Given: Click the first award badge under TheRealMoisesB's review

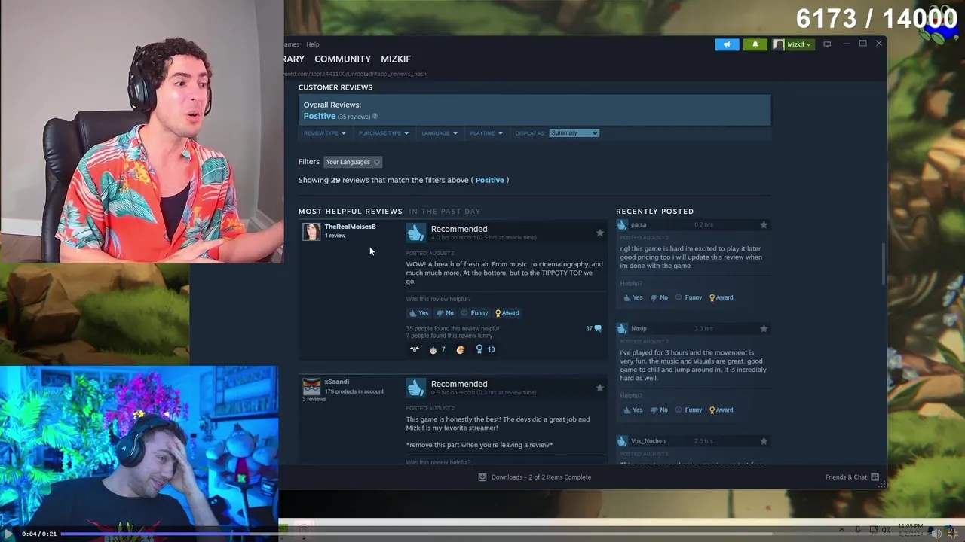Looking at the screenshot, I should point(414,349).
